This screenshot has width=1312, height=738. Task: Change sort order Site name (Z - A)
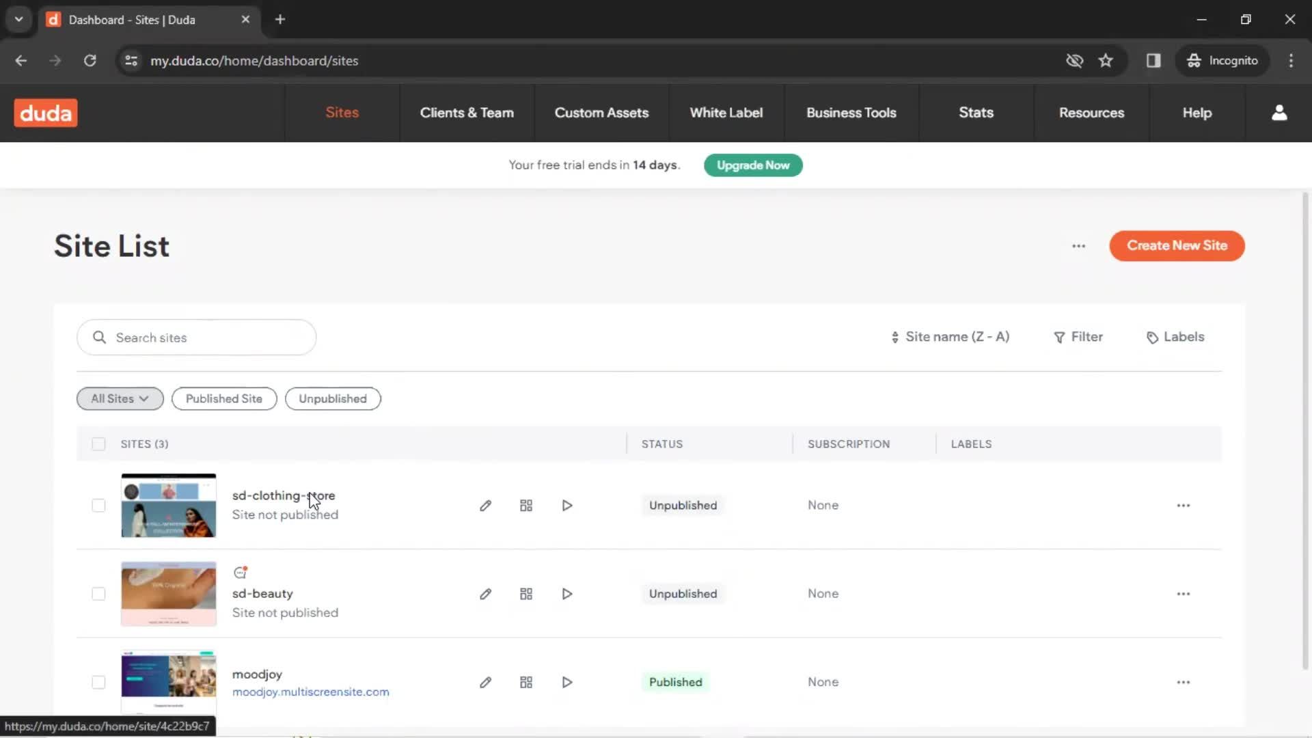click(950, 337)
